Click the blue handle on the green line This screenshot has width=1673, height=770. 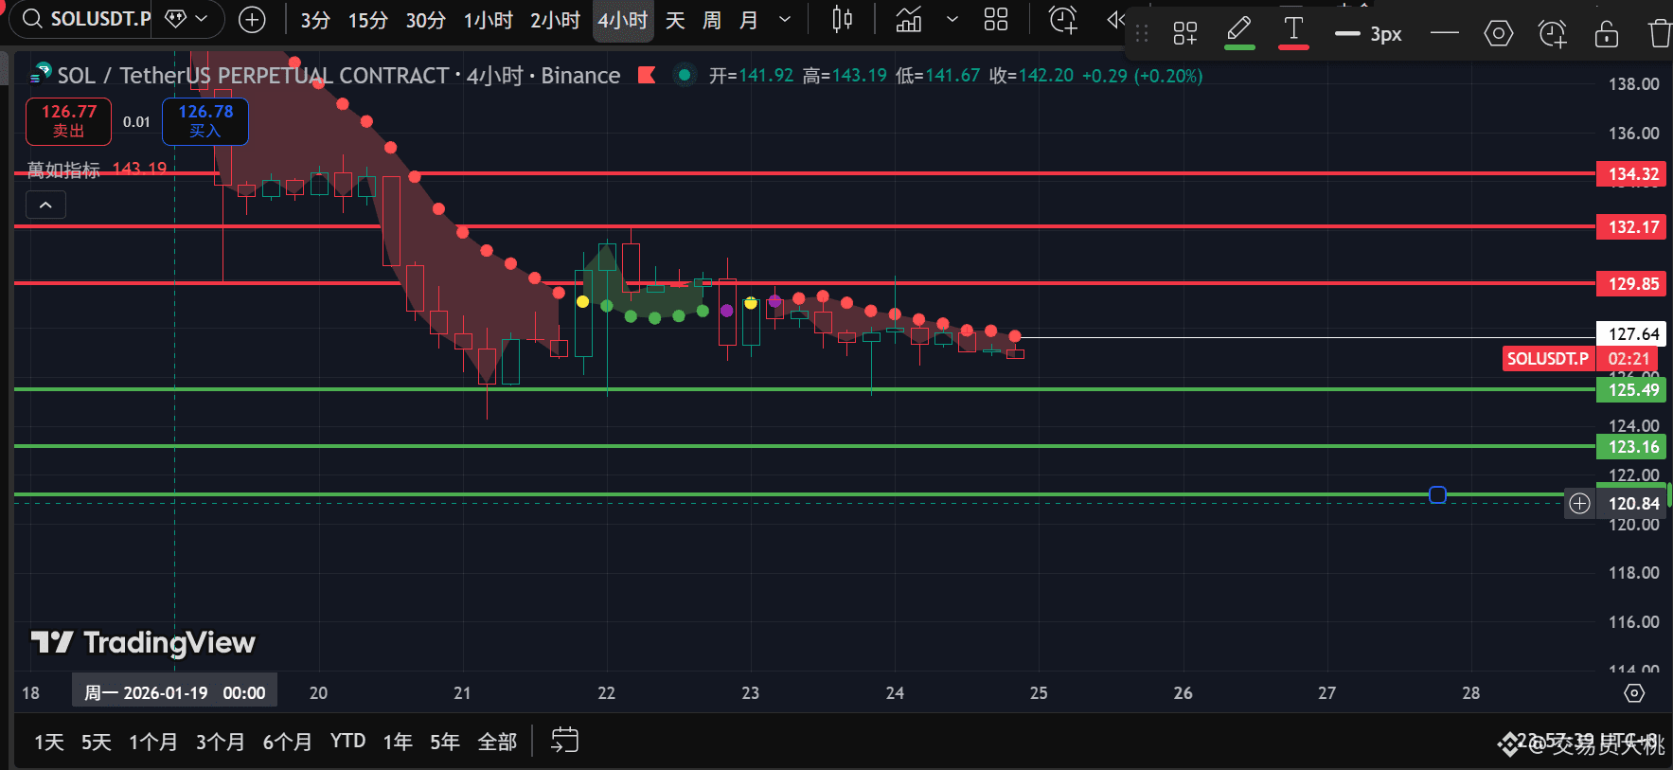pyautogui.click(x=1437, y=494)
